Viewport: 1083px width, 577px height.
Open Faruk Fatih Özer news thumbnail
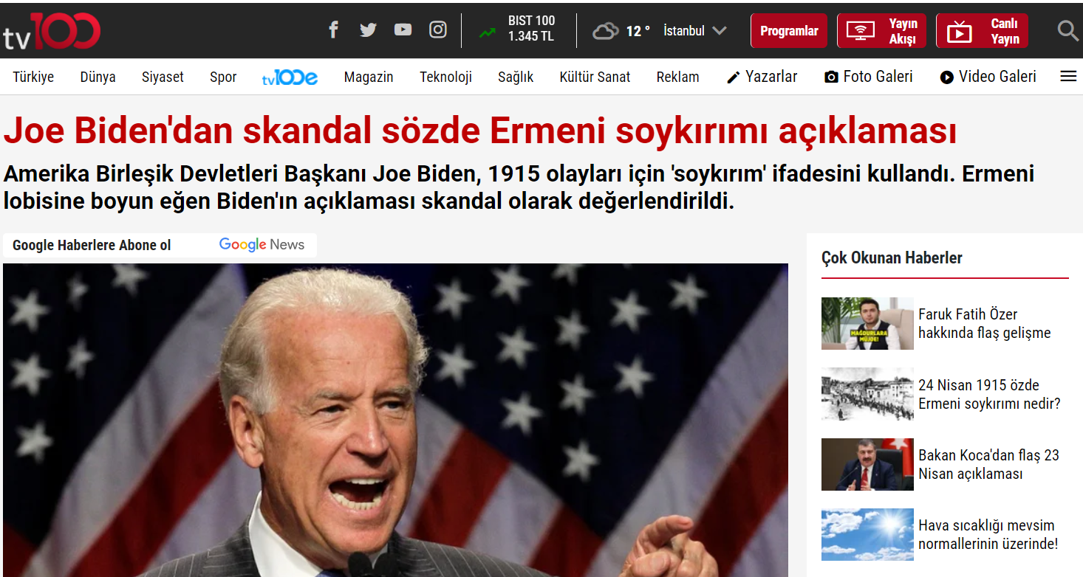[867, 323]
